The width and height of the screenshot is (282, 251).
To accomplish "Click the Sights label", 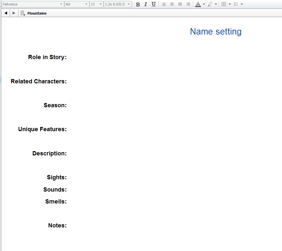I will click(57, 177).
